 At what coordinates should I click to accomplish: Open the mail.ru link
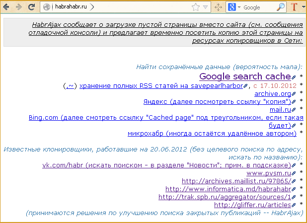point(280,109)
